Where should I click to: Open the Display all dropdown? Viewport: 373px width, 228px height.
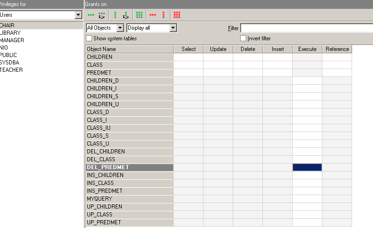(173, 28)
